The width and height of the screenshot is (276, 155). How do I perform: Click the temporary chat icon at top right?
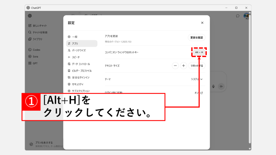coord(238,16)
